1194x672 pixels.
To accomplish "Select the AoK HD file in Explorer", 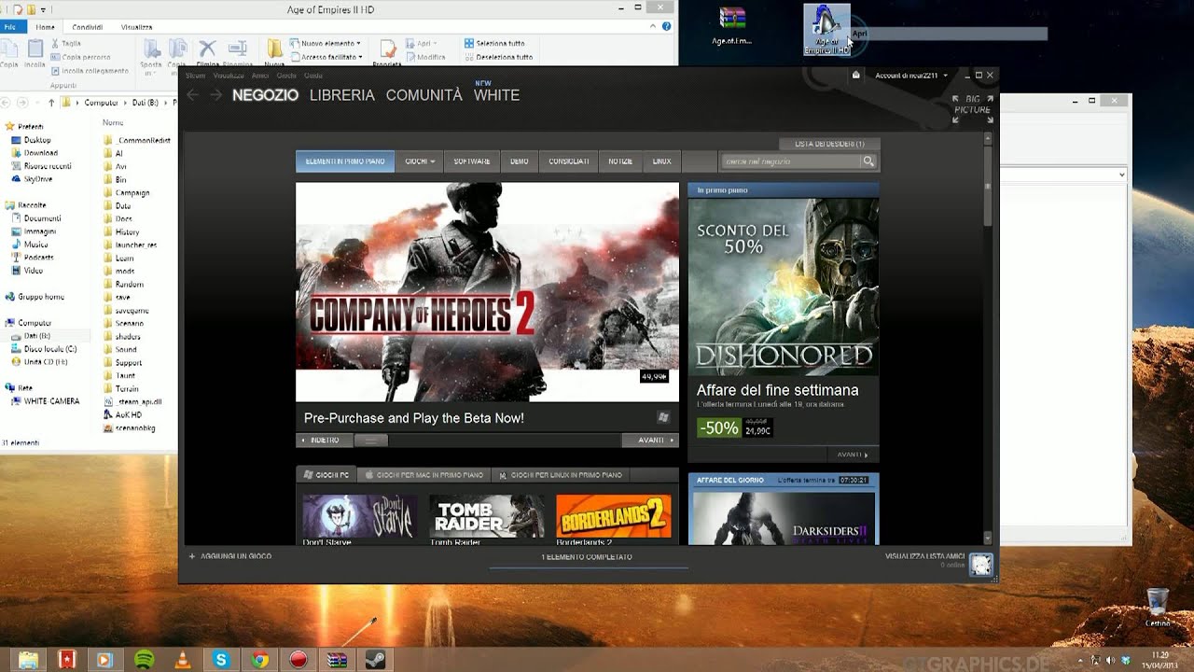I will pos(123,414).
